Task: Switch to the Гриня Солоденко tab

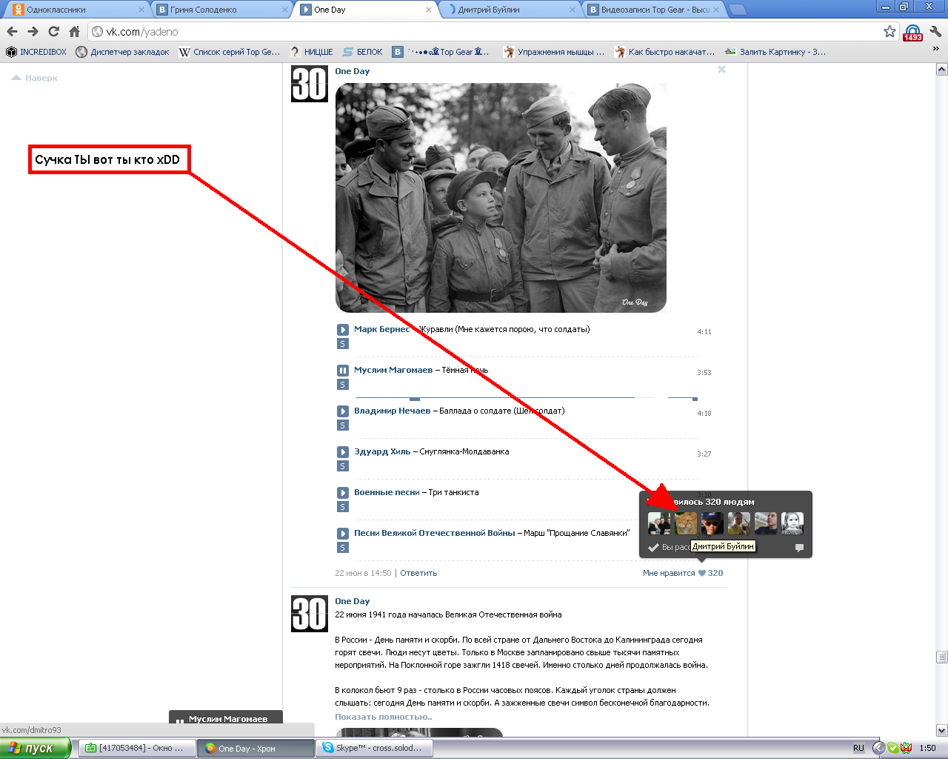Action: pos(221,10)
